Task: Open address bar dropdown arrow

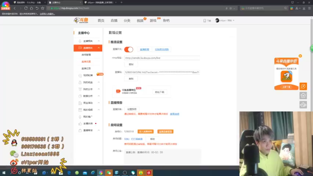Action: (x=234, y=8)
